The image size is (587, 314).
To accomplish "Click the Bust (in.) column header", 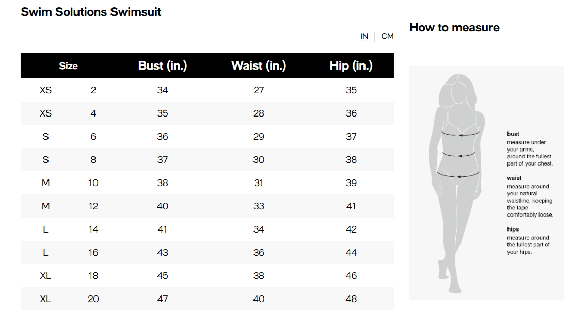I will pyautogui.click(x=162, y=66).
